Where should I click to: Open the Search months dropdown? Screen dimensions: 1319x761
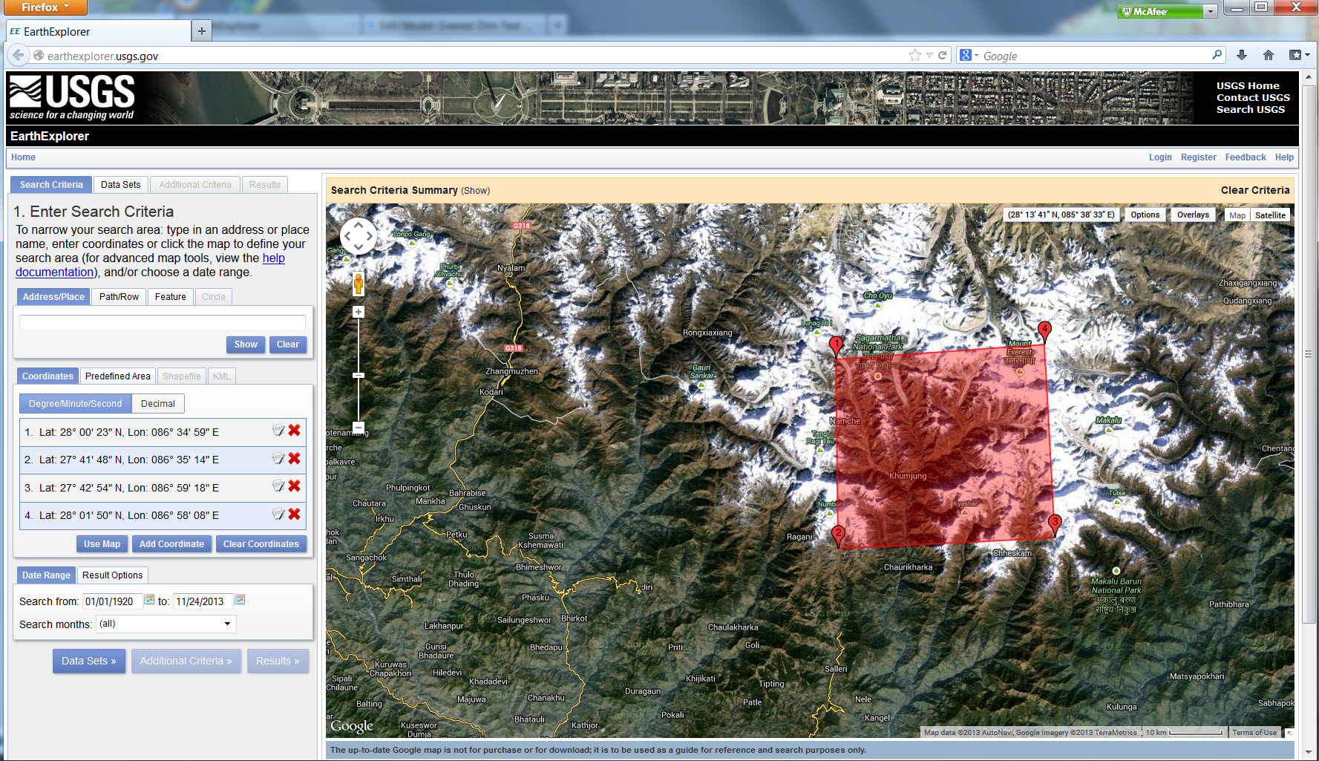pos(227,624)
